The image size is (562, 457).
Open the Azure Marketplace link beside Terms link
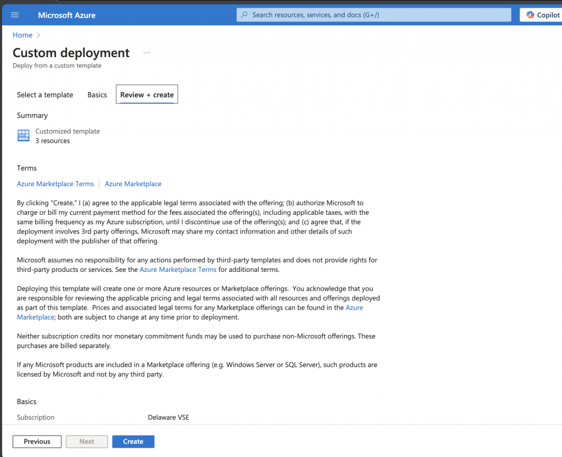tap(133, 183)
